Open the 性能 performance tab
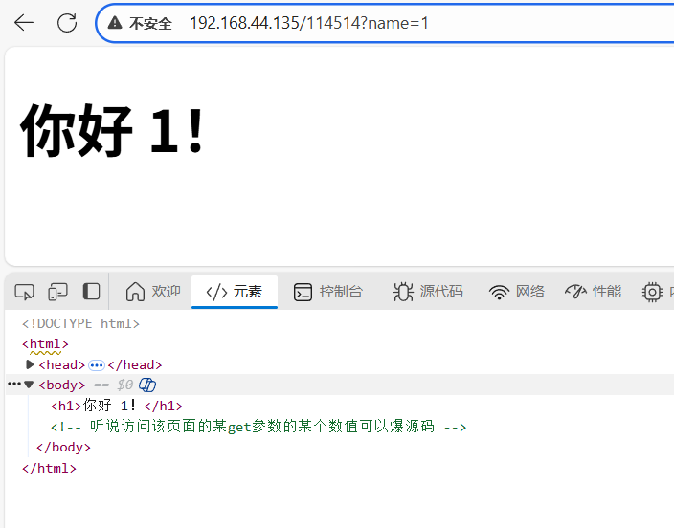The image size is (674, 528). click(x=594, y=292)
